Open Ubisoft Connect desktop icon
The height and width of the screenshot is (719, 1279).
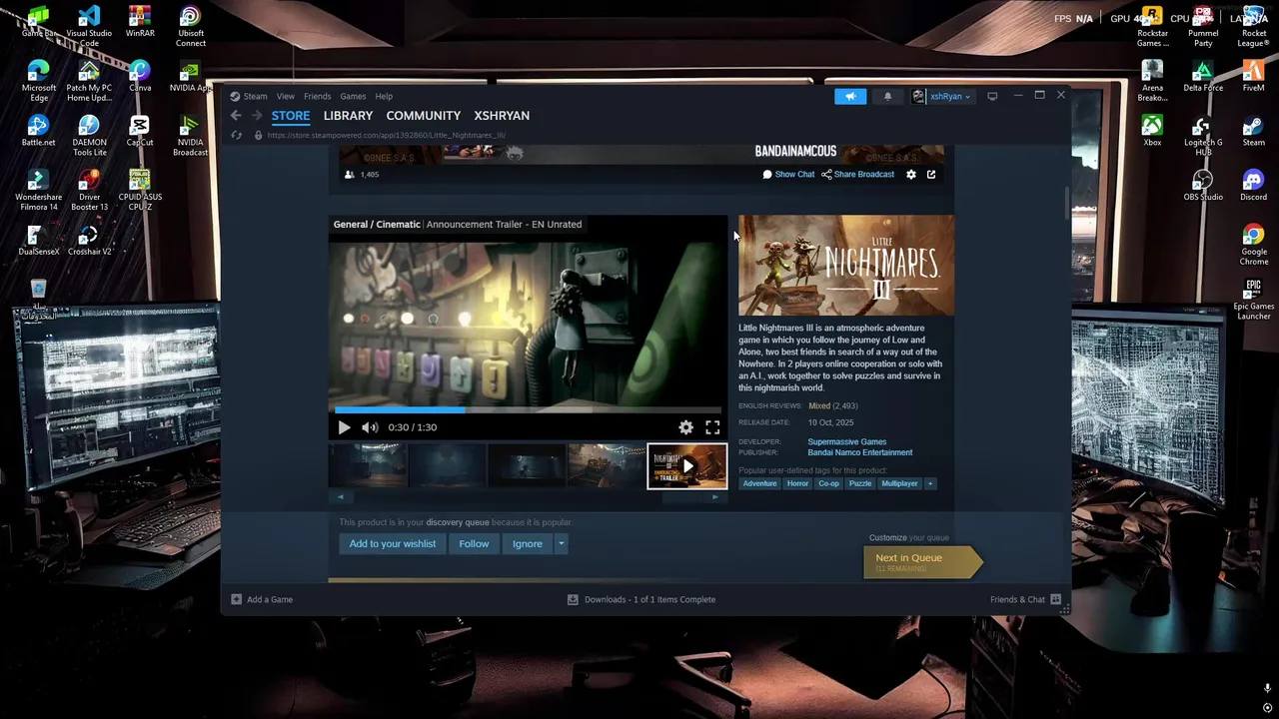(x=190, y=27)
